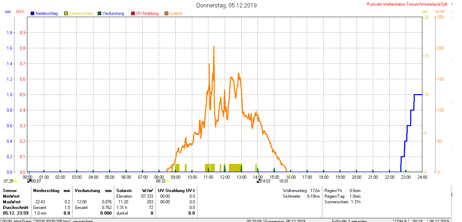This screenshot has width=462, height=222.
Task: Click the 05.12. 23:59 timestamp cell
Action: 16,213
